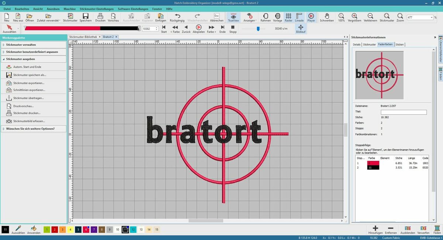The image size is (443, 240).
Task: Click Stickmuster übertragen...
Action: (25, 98)
